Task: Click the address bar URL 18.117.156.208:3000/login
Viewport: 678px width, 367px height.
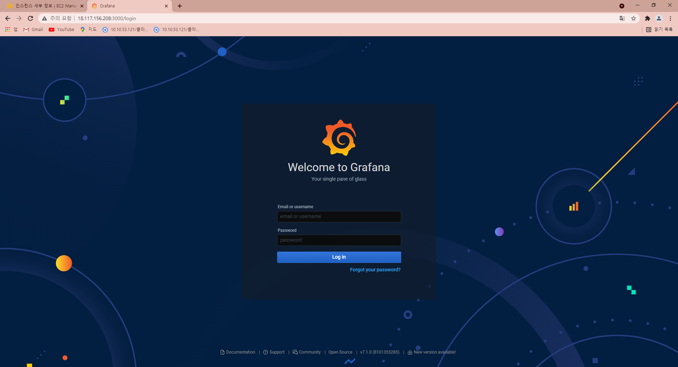Action: tap(107, 18)
